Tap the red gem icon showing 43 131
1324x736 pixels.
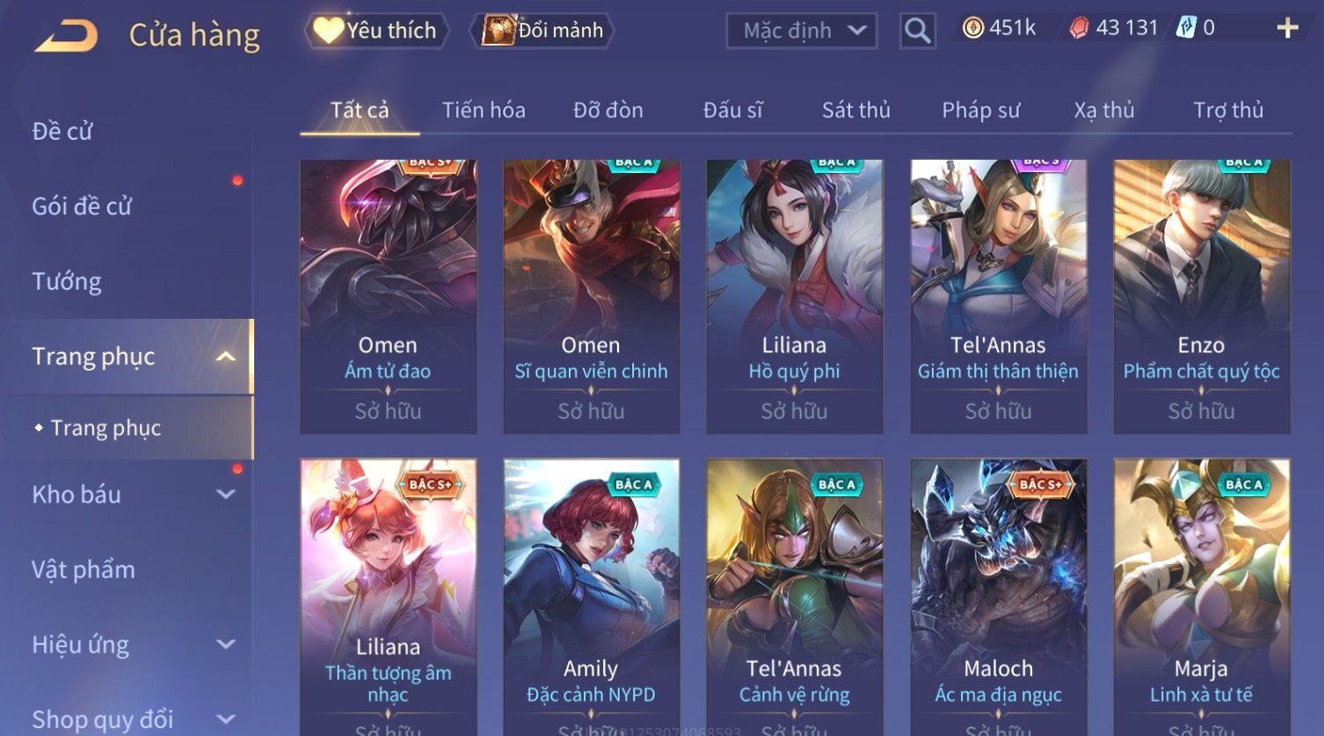(x=1079, y=28)
